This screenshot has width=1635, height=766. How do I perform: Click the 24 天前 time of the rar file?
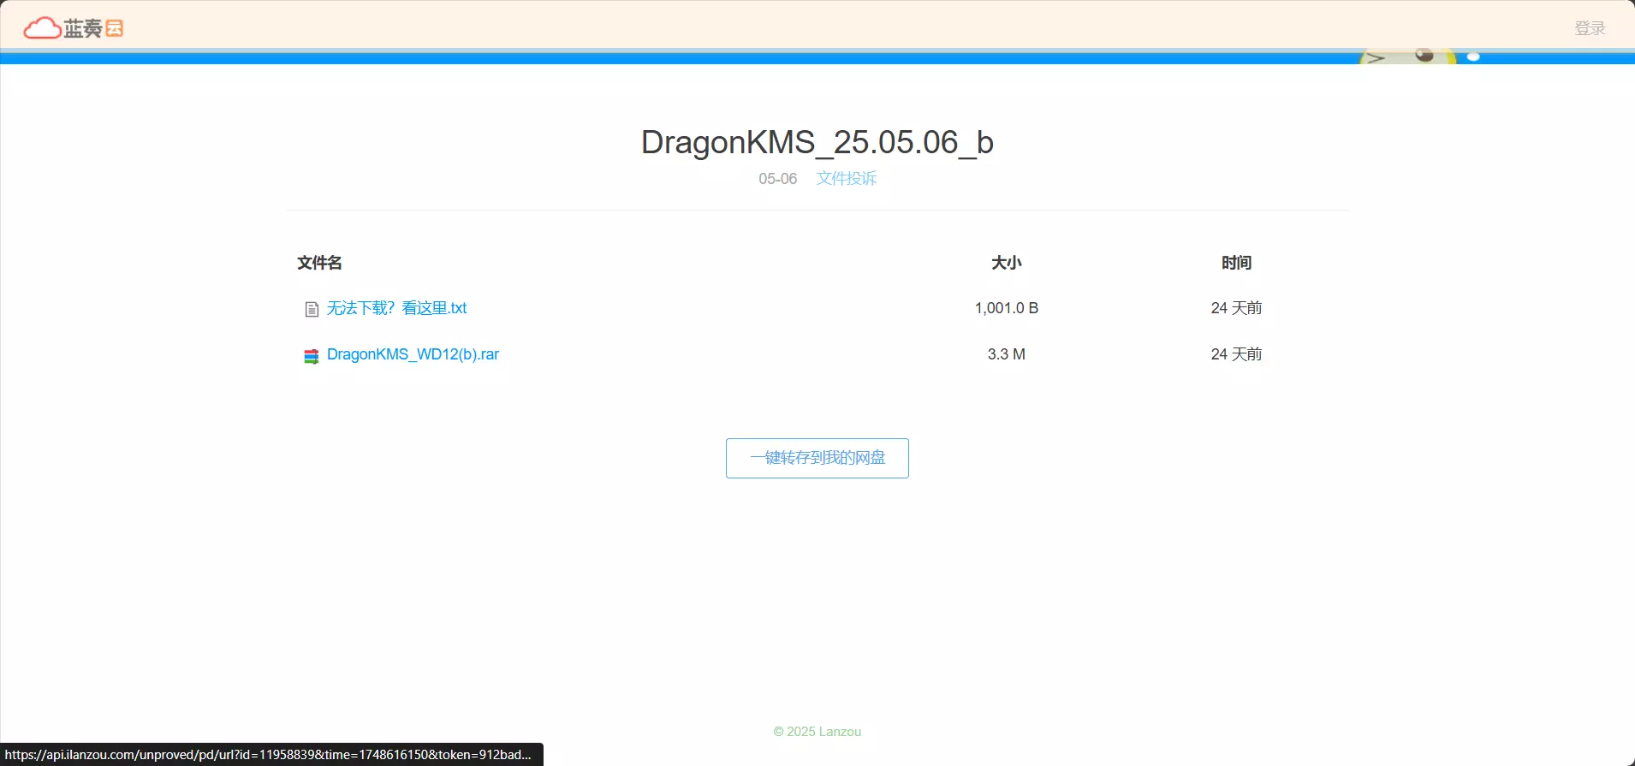pos(1236,354)
